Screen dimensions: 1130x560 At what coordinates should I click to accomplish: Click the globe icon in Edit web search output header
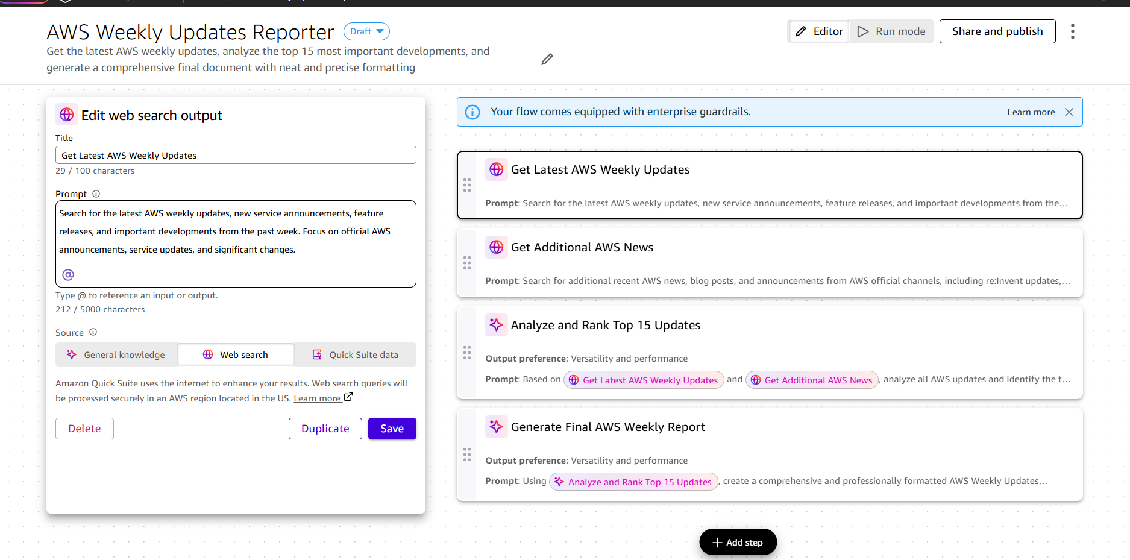coord(67,114)
